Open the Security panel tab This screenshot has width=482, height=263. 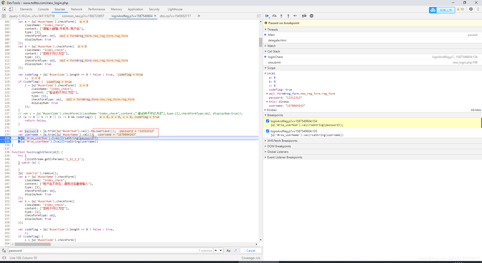[154, 9]
